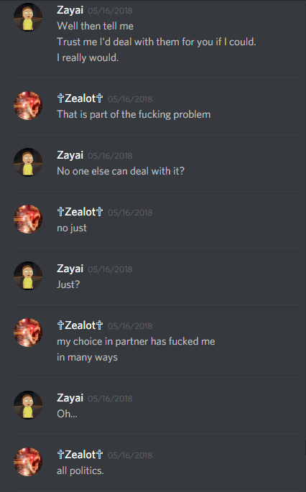The image size is (306, 492).
Task: Click the timestamp next to Zayai above "Oh..."
Action: coord(110,399)
